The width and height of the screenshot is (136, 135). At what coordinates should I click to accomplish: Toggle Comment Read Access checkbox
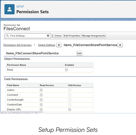click(41, 95)
